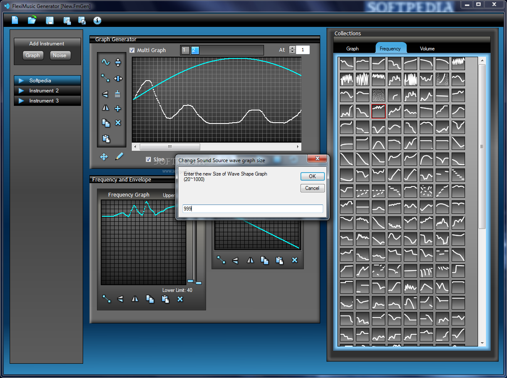This screenshot has height=378, width=507.
Task: Select the red-highlighted frequency preset thumbnail
Action: point(379,111)
